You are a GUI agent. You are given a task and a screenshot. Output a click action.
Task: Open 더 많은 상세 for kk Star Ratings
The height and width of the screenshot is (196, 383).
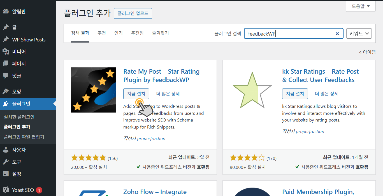327,94
